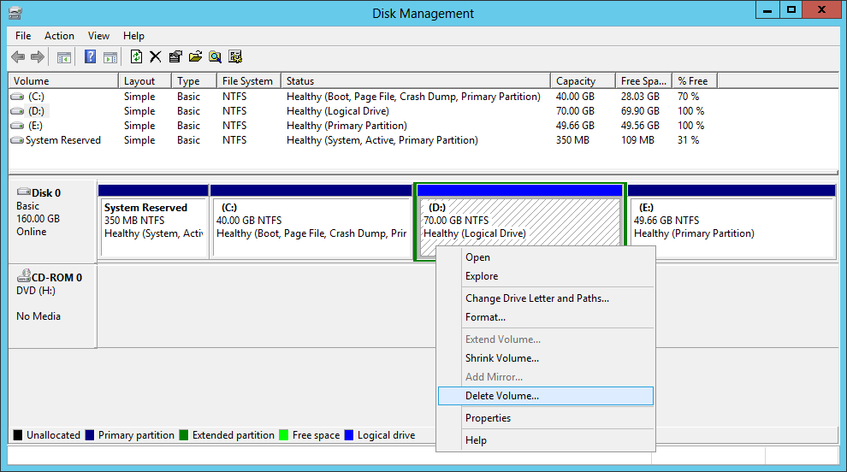Open the Help menu in menu bar

point(133,36)
